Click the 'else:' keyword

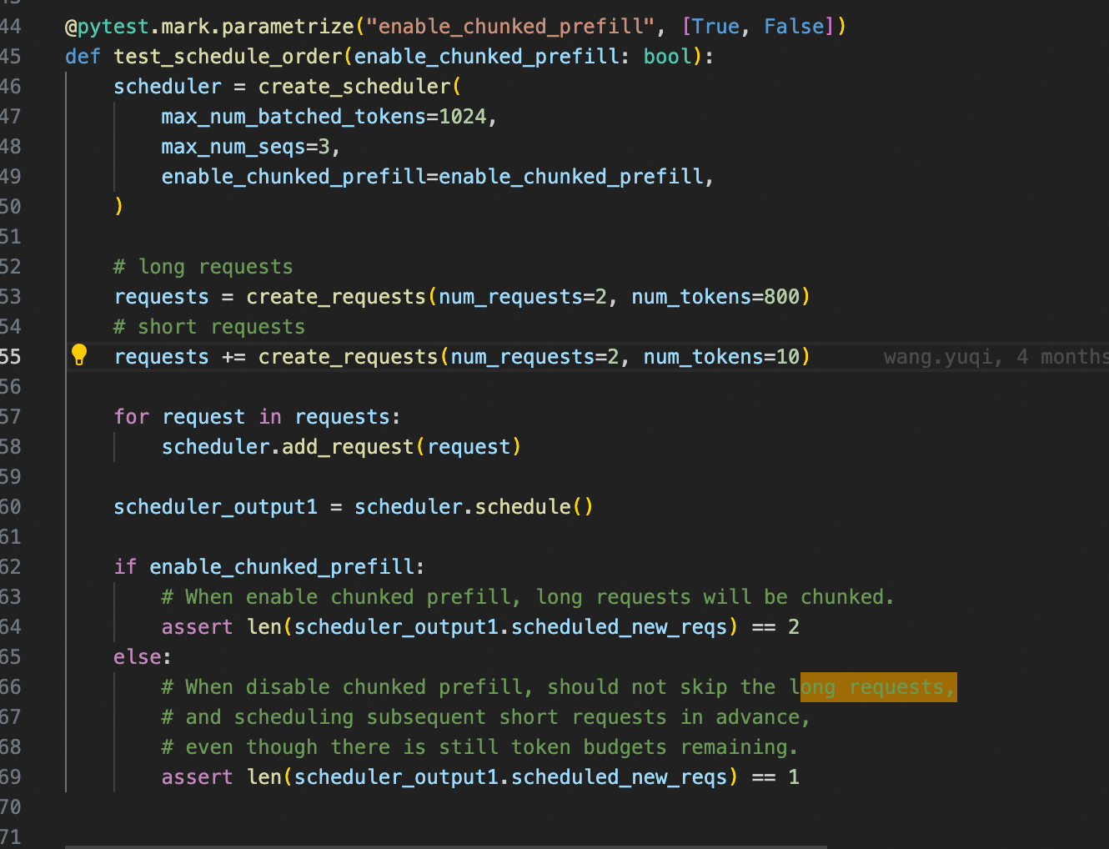click(x=143, y=657)
